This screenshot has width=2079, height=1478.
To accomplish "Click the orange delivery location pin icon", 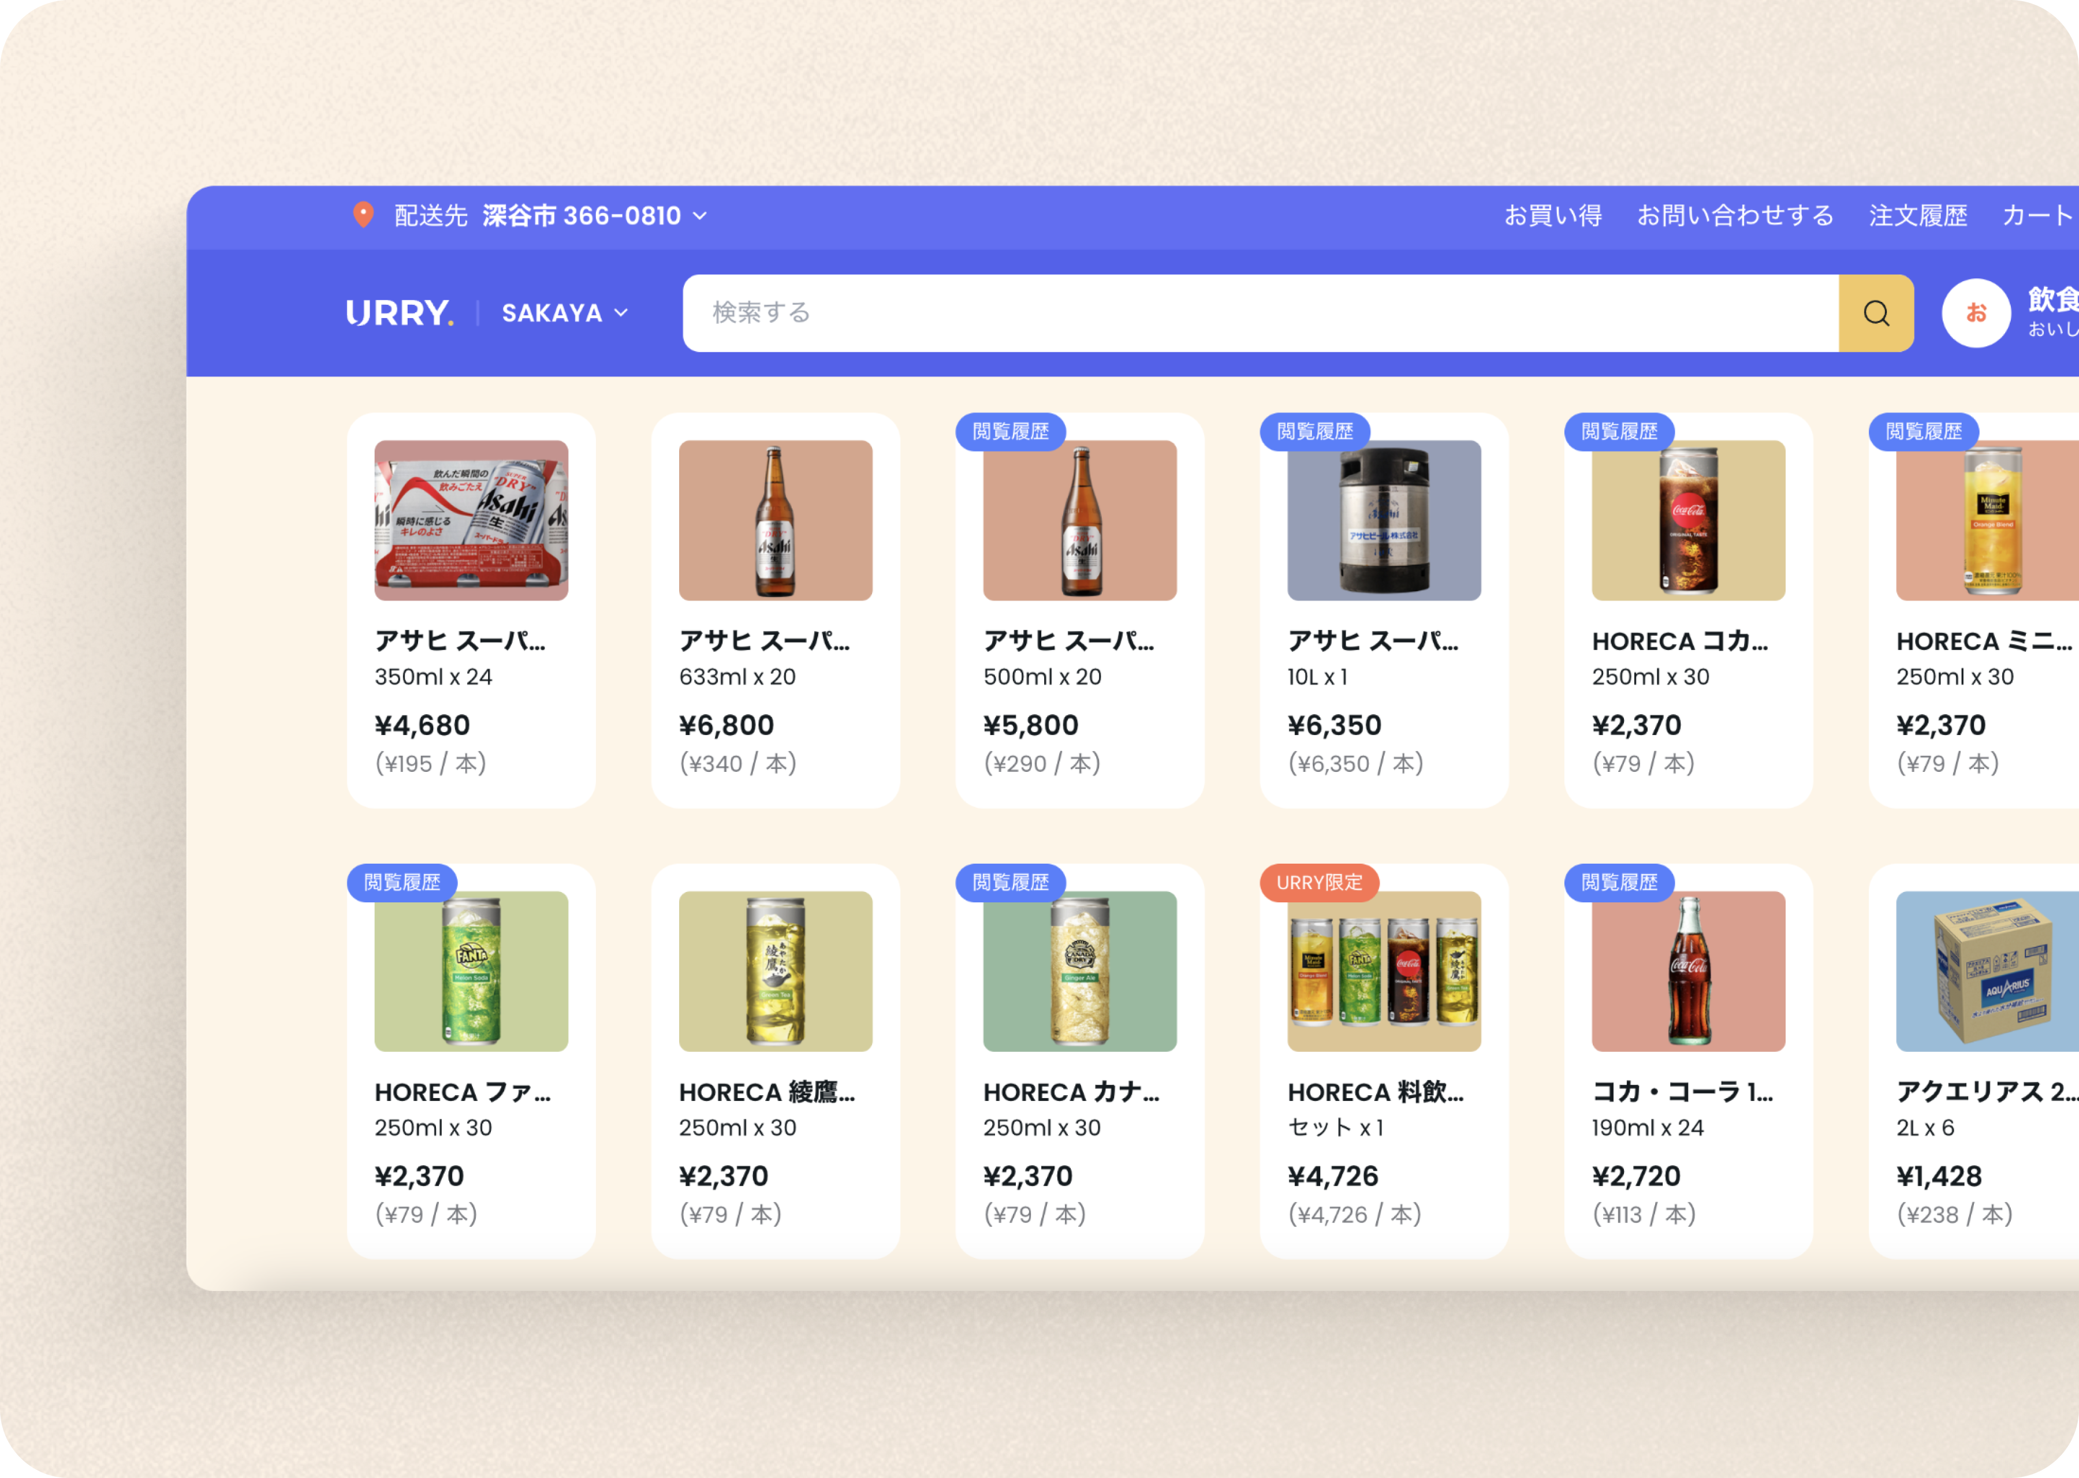I will (363, 215).
